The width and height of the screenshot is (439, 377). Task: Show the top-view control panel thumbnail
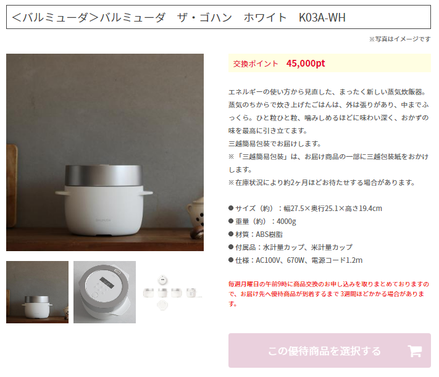[105, 292]
